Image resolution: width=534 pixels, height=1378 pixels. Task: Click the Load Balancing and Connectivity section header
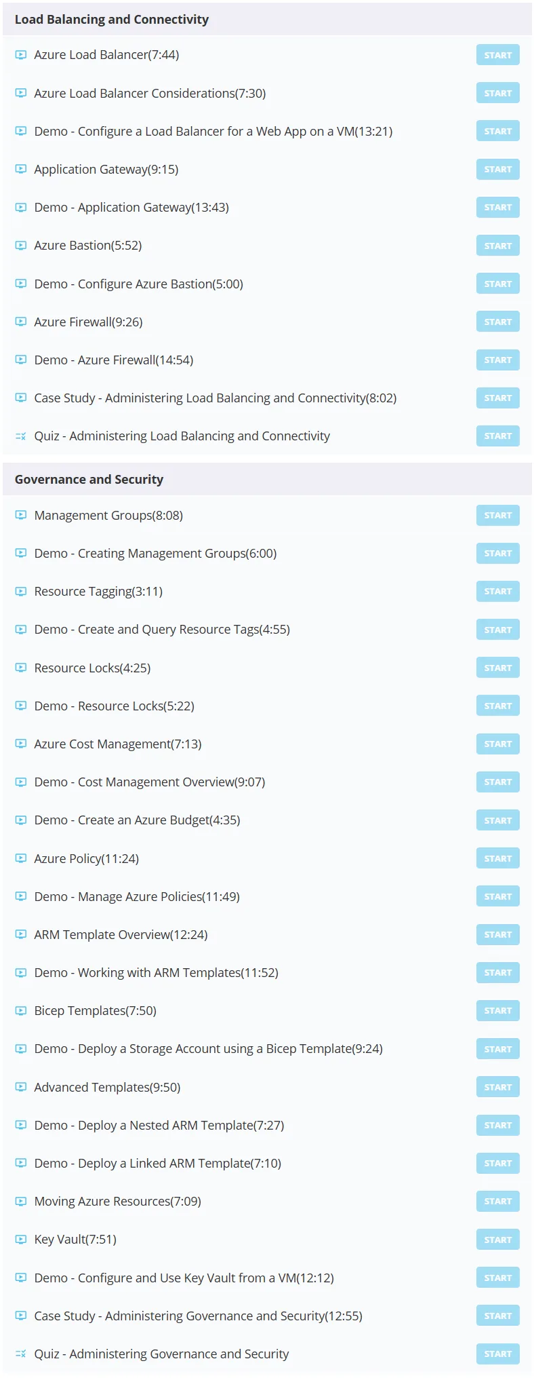[x=267, y=20]
